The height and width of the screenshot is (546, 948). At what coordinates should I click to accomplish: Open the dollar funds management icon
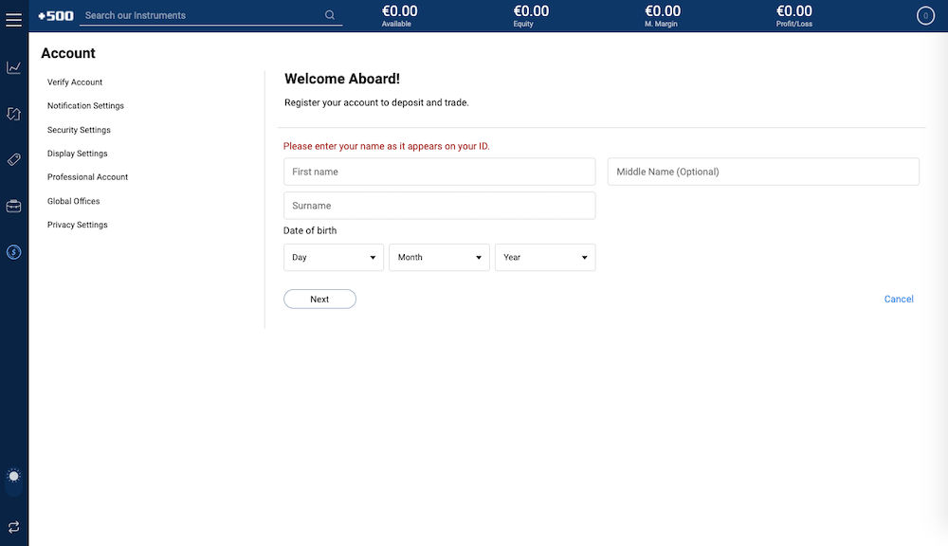(x=13, y=252)
